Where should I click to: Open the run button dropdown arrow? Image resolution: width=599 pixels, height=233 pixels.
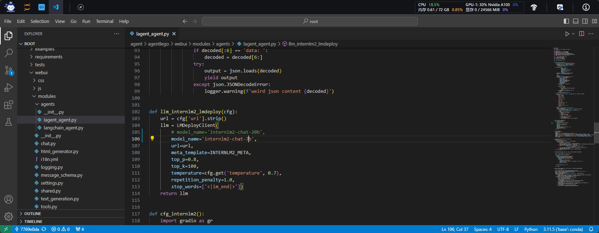[x=573, y=34]
